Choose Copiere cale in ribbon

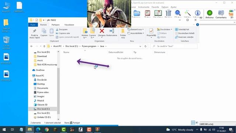(63, 33)
